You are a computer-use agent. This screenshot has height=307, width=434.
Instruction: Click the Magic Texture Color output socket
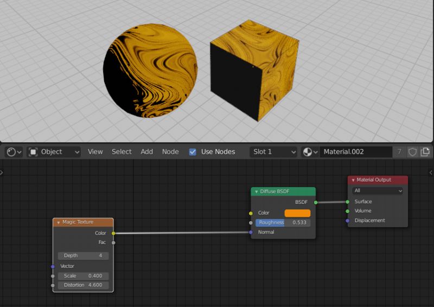click(x=113, y=233)
